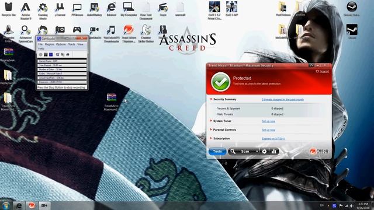This screenshot has height=210, width=374.
Task: Expand the Parental Controls section
Action: pos(211,129)
